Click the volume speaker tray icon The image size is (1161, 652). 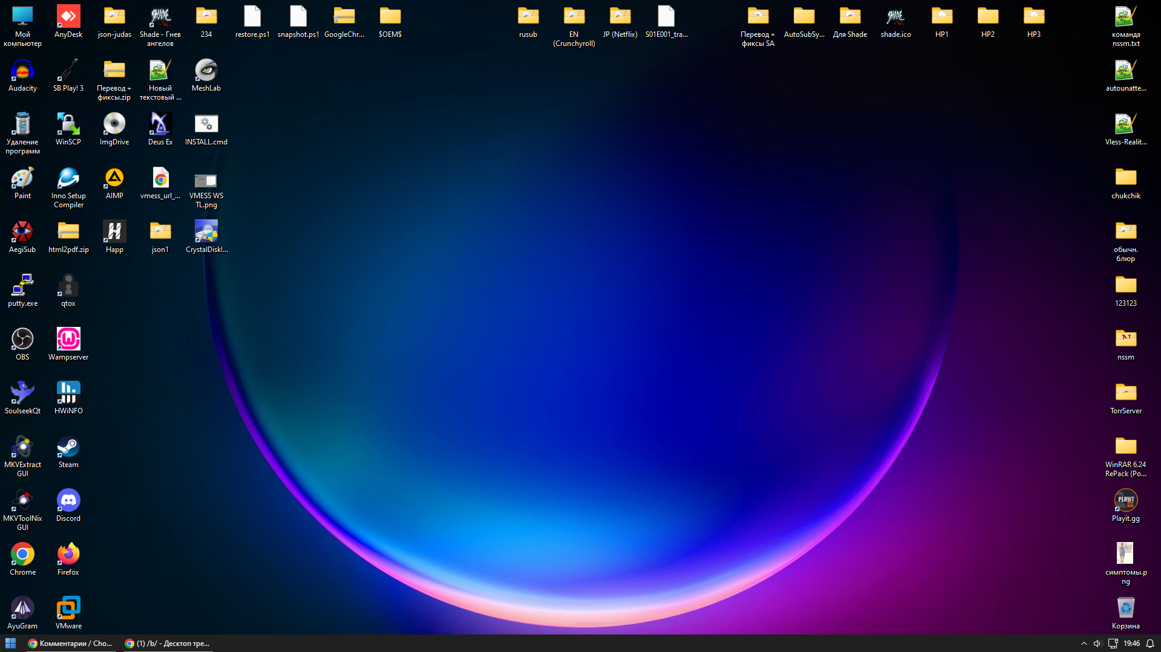point(1097,644)
